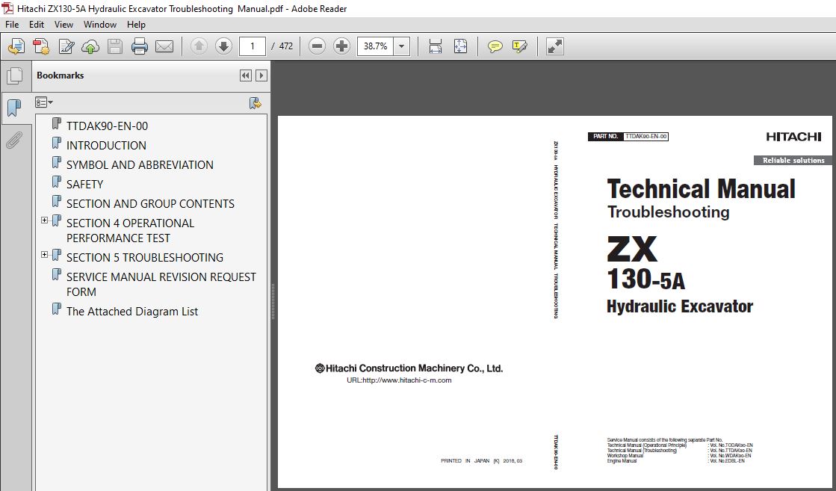Click the upload to cloud icon
Viewport: 836px width, 491px height.
[x=90, y=46]
